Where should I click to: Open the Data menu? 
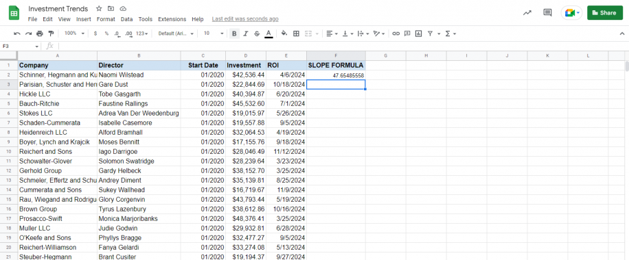(x=127, y=18)
